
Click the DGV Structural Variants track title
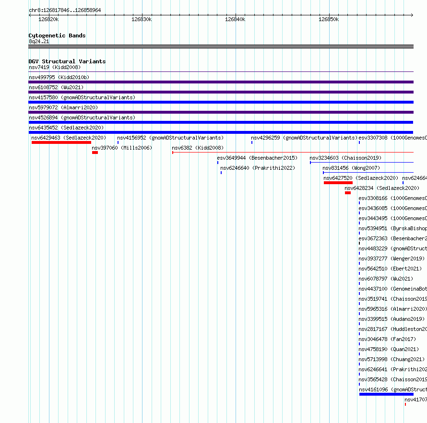(67, 61)
